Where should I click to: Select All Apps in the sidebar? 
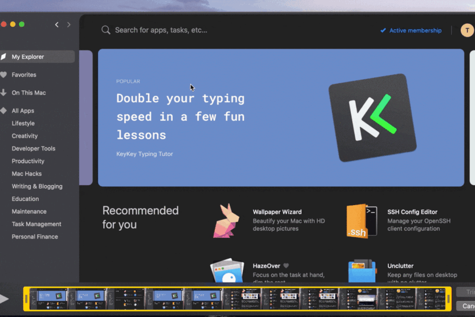click(23, 111)
